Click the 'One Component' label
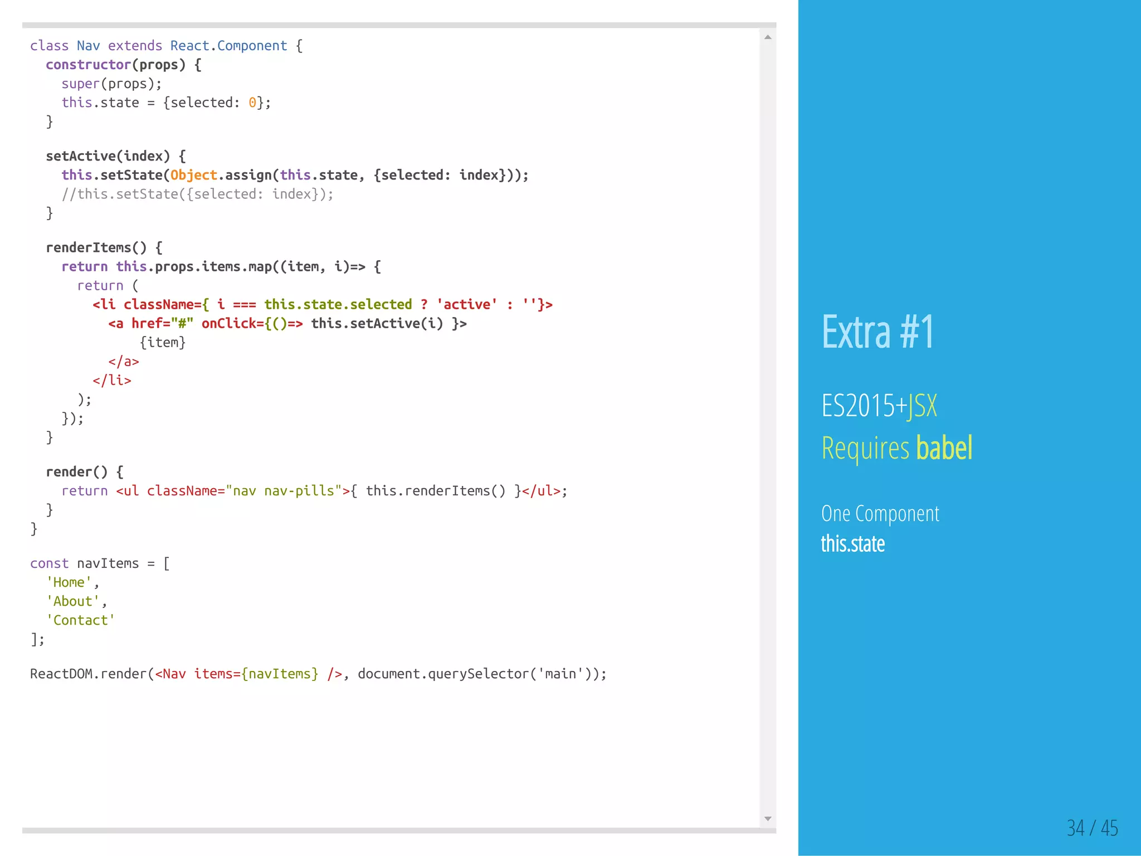Screen dimensions: 1141x856 click(x=880, y=514)
